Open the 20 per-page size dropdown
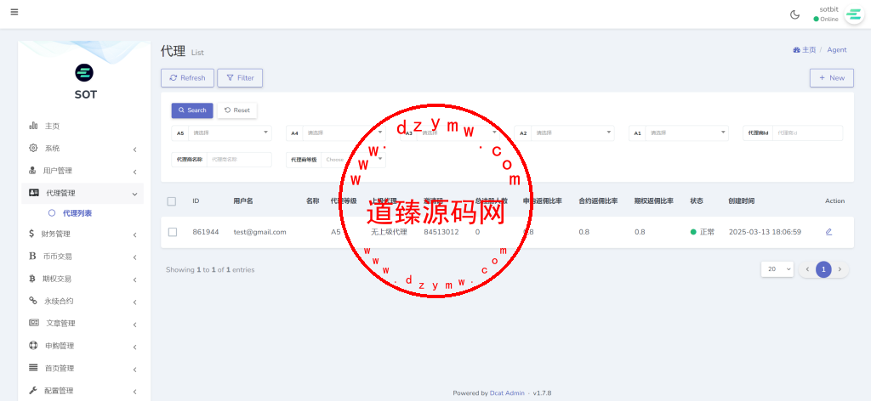The width and height of the screenshot is (871, 401). click(x=777, y=269)
